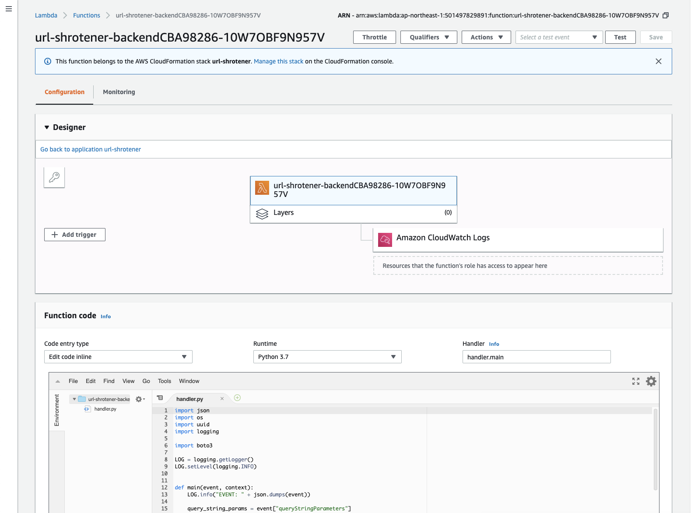691x513 pixels.
Task: Open the permissions key icon
Action: click(x=54, y=177)
